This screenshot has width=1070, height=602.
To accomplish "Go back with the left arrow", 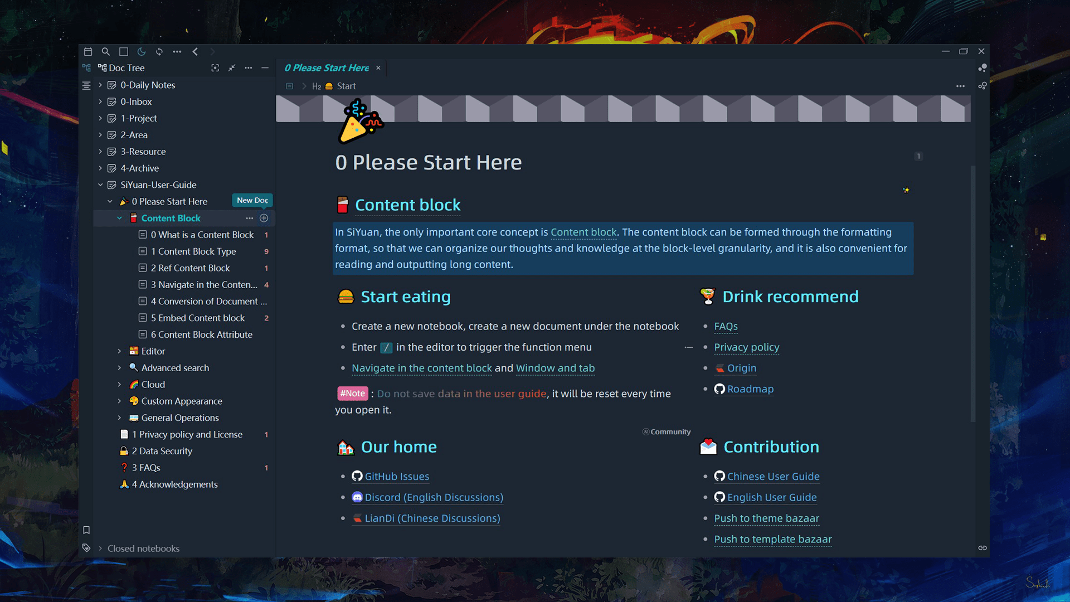I will [x=195, y=51].
